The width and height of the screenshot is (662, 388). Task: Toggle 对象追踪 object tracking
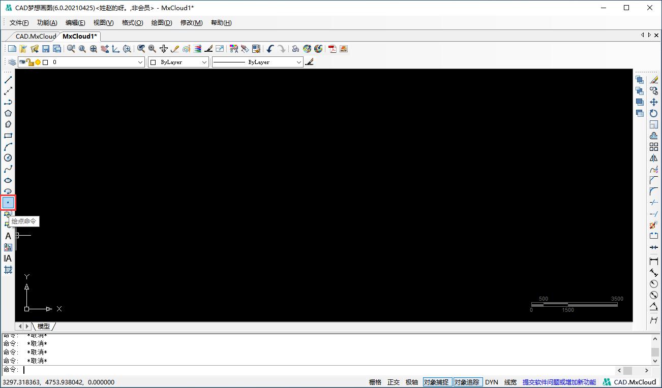[468, 382]
